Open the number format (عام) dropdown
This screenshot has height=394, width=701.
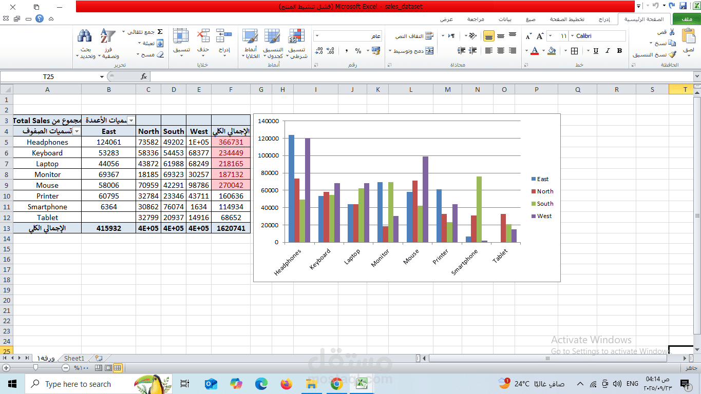click(316, 36)
